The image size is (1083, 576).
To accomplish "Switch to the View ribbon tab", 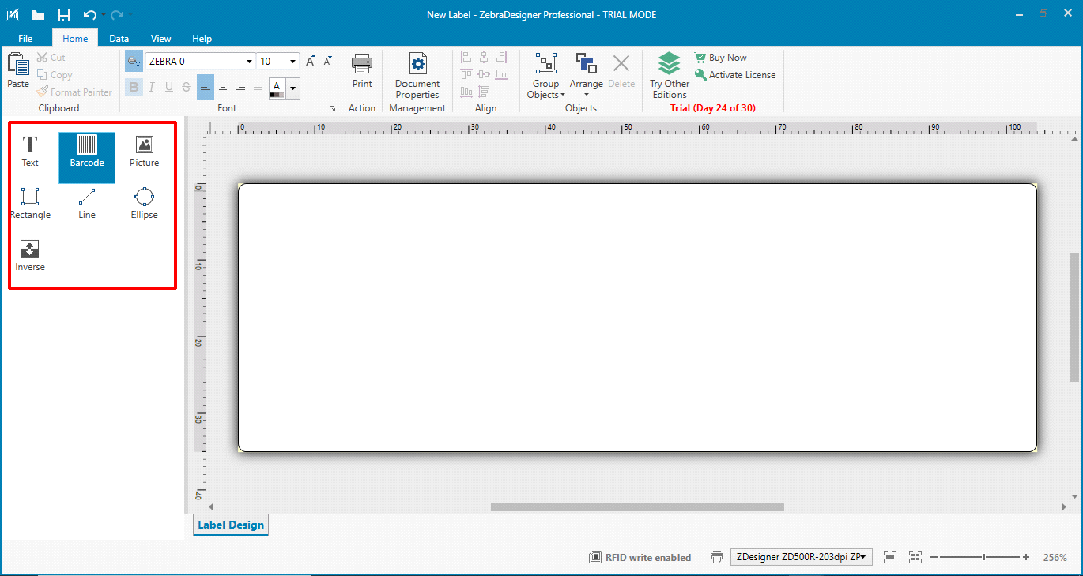I will (160, 38).
